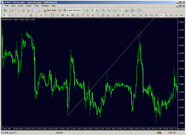Toggle the Expert Advisors button
Image resolution: width=186 pixels, height=135 pixels.
point(72,10)
